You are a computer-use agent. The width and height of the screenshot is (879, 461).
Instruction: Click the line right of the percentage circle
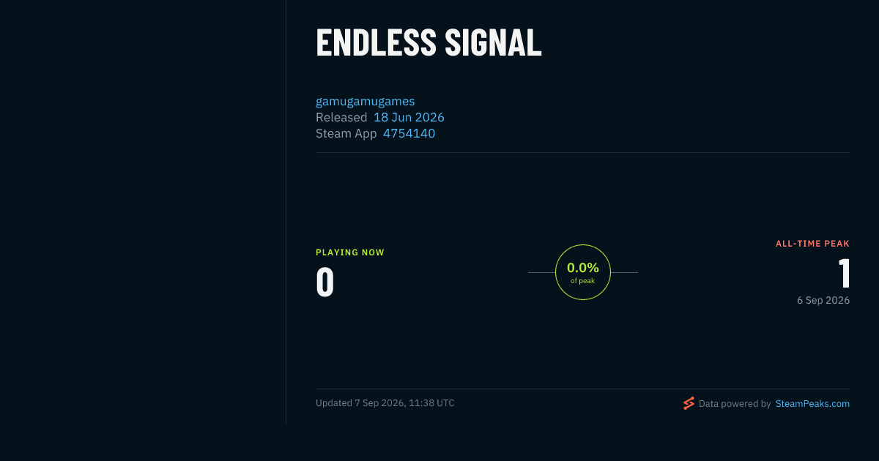624,272
